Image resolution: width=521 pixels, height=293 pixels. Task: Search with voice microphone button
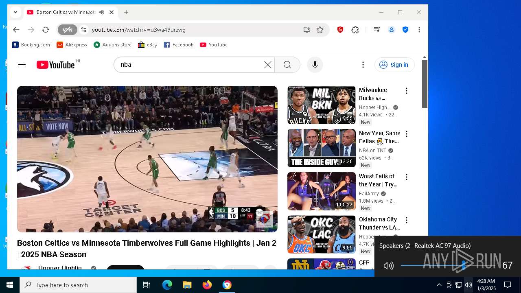[x=315, y=65]
